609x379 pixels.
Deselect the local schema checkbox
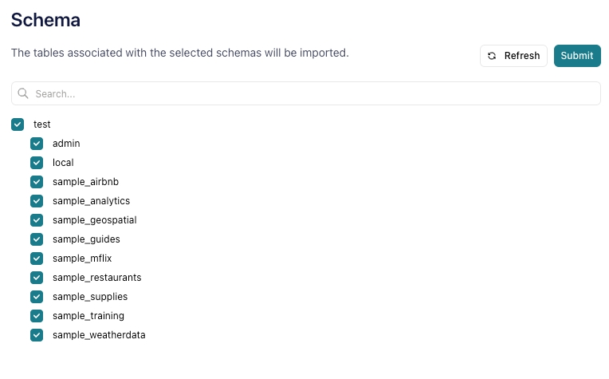coord(37,163)
